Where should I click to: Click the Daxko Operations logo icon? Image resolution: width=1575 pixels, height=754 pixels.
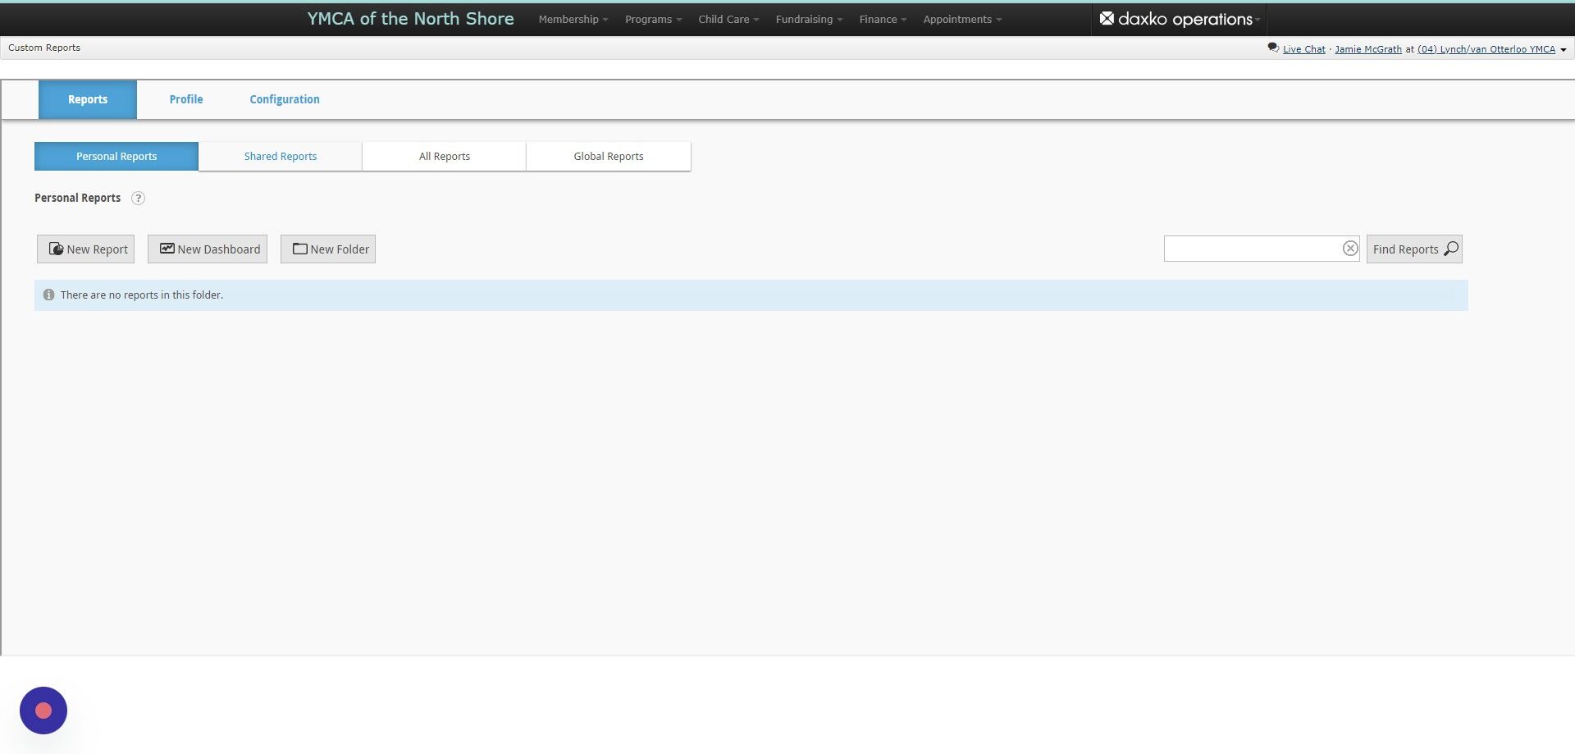(1107, 18)
